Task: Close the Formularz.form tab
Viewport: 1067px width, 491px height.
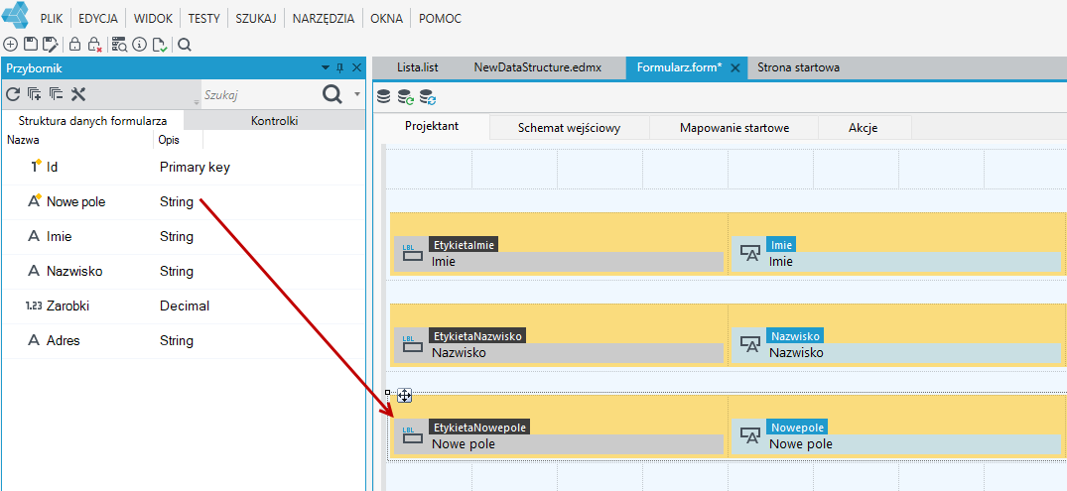Action: [x=734, y=68]
